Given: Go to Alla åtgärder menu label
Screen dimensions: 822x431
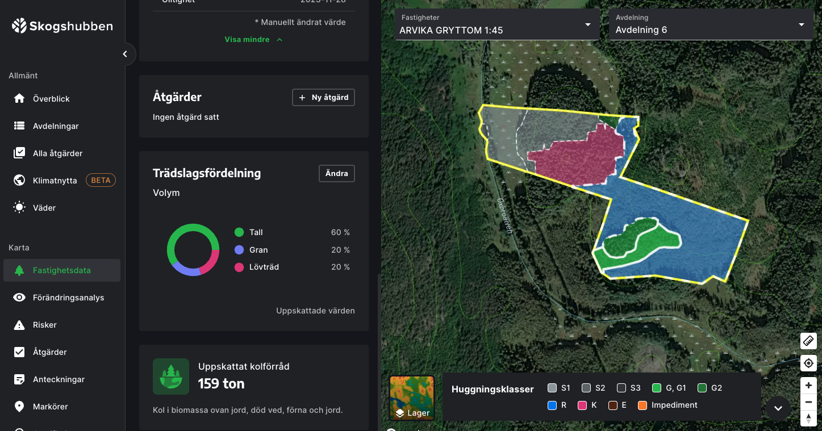Looking at the screenshot, I should [x=57, y=153].
